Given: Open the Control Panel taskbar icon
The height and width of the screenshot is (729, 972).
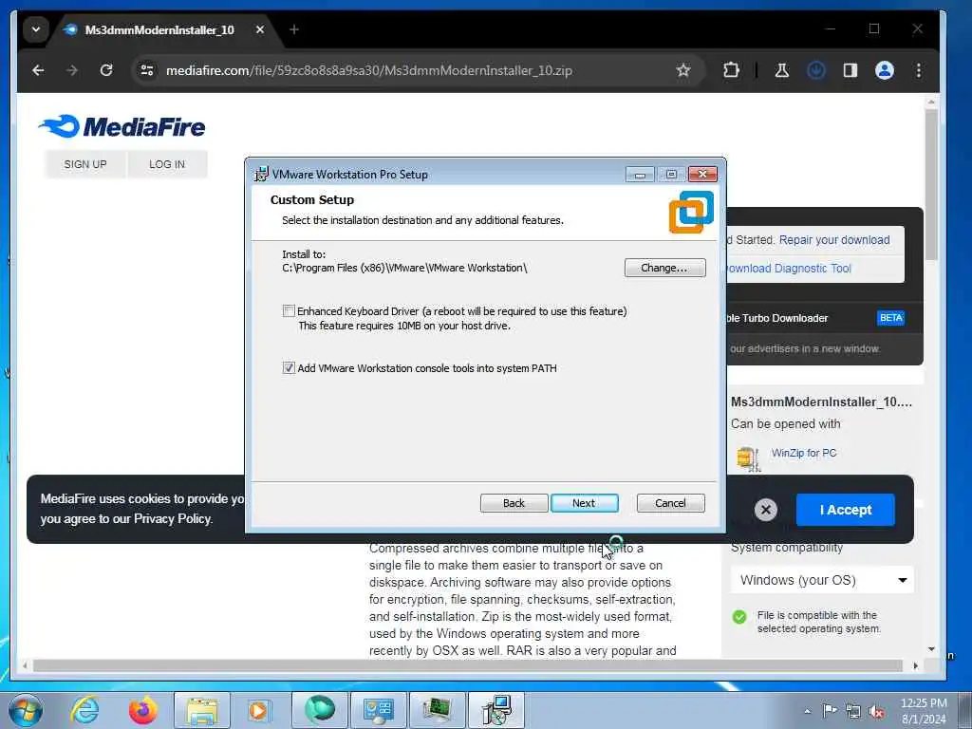Looking at the screenshot, I should click(378, 710).
